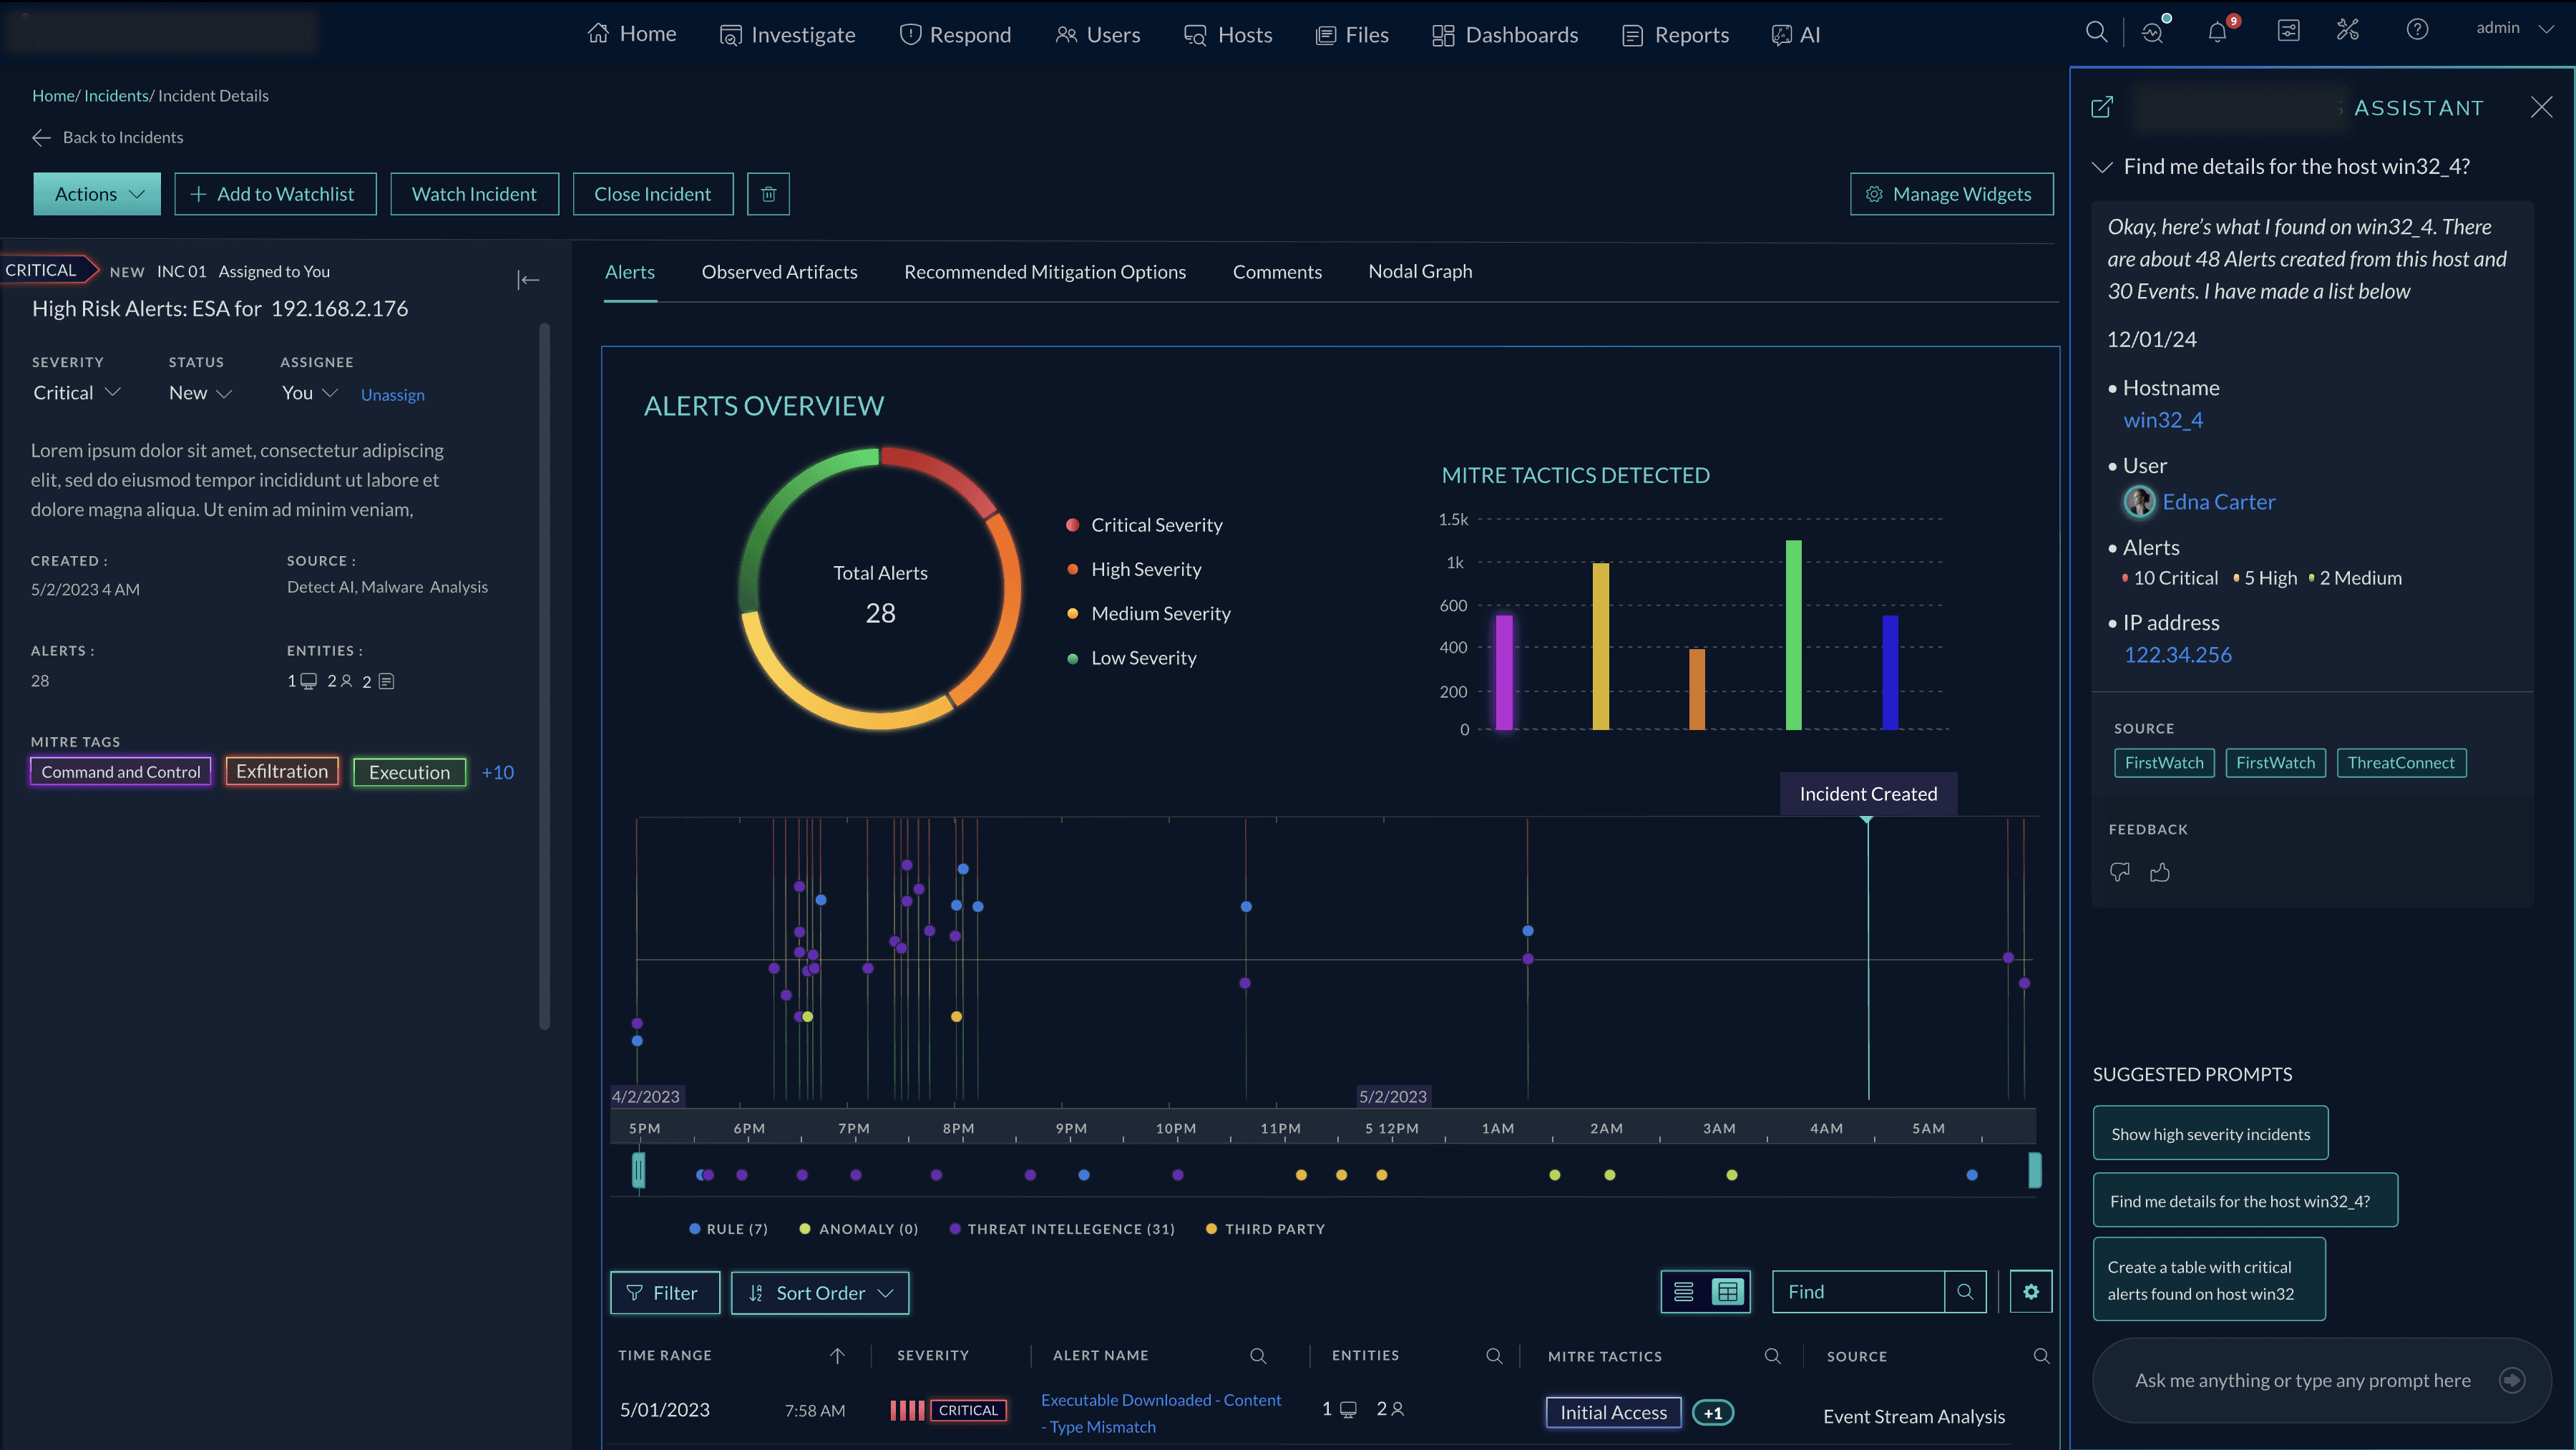Switch to table grid view toggle
Image resolution: width=2576 pixels, height=1450 pixels.
[x=1727, y=1292]
